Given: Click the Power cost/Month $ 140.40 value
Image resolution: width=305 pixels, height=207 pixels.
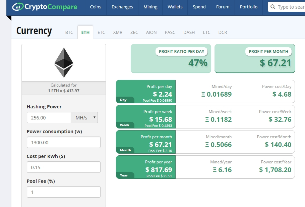Looking at the screenshot, I should click(x=278, y=145).
